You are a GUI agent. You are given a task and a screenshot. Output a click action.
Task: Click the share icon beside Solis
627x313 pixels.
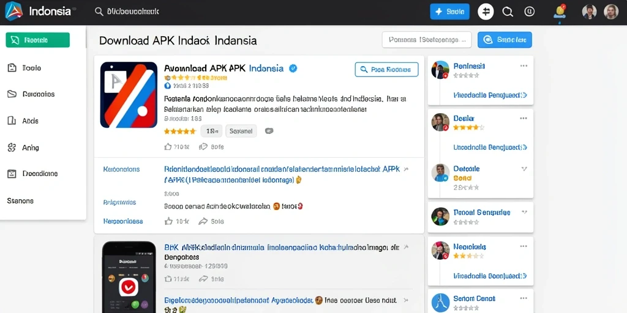[x=203, y=221]
